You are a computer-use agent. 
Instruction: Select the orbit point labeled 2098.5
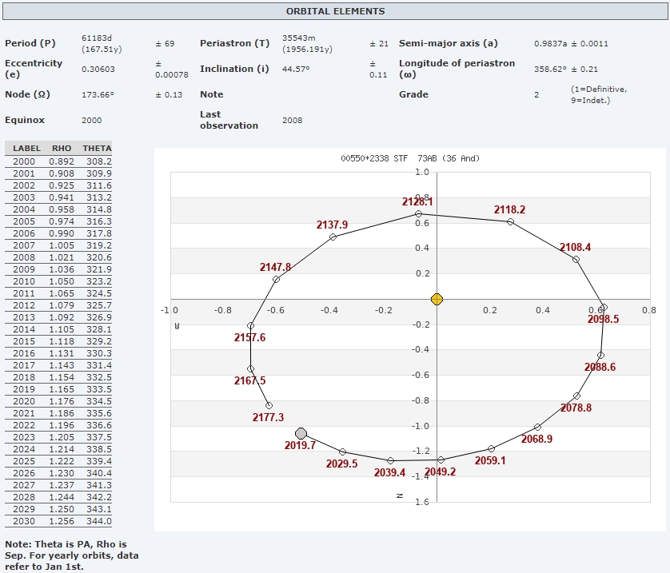tap(604, 307)
